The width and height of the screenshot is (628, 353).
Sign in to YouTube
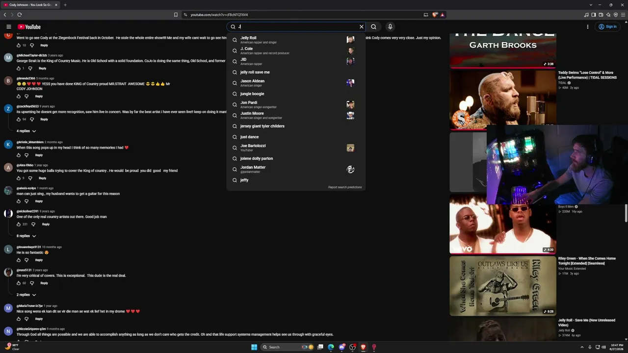(x=607, y=27)
